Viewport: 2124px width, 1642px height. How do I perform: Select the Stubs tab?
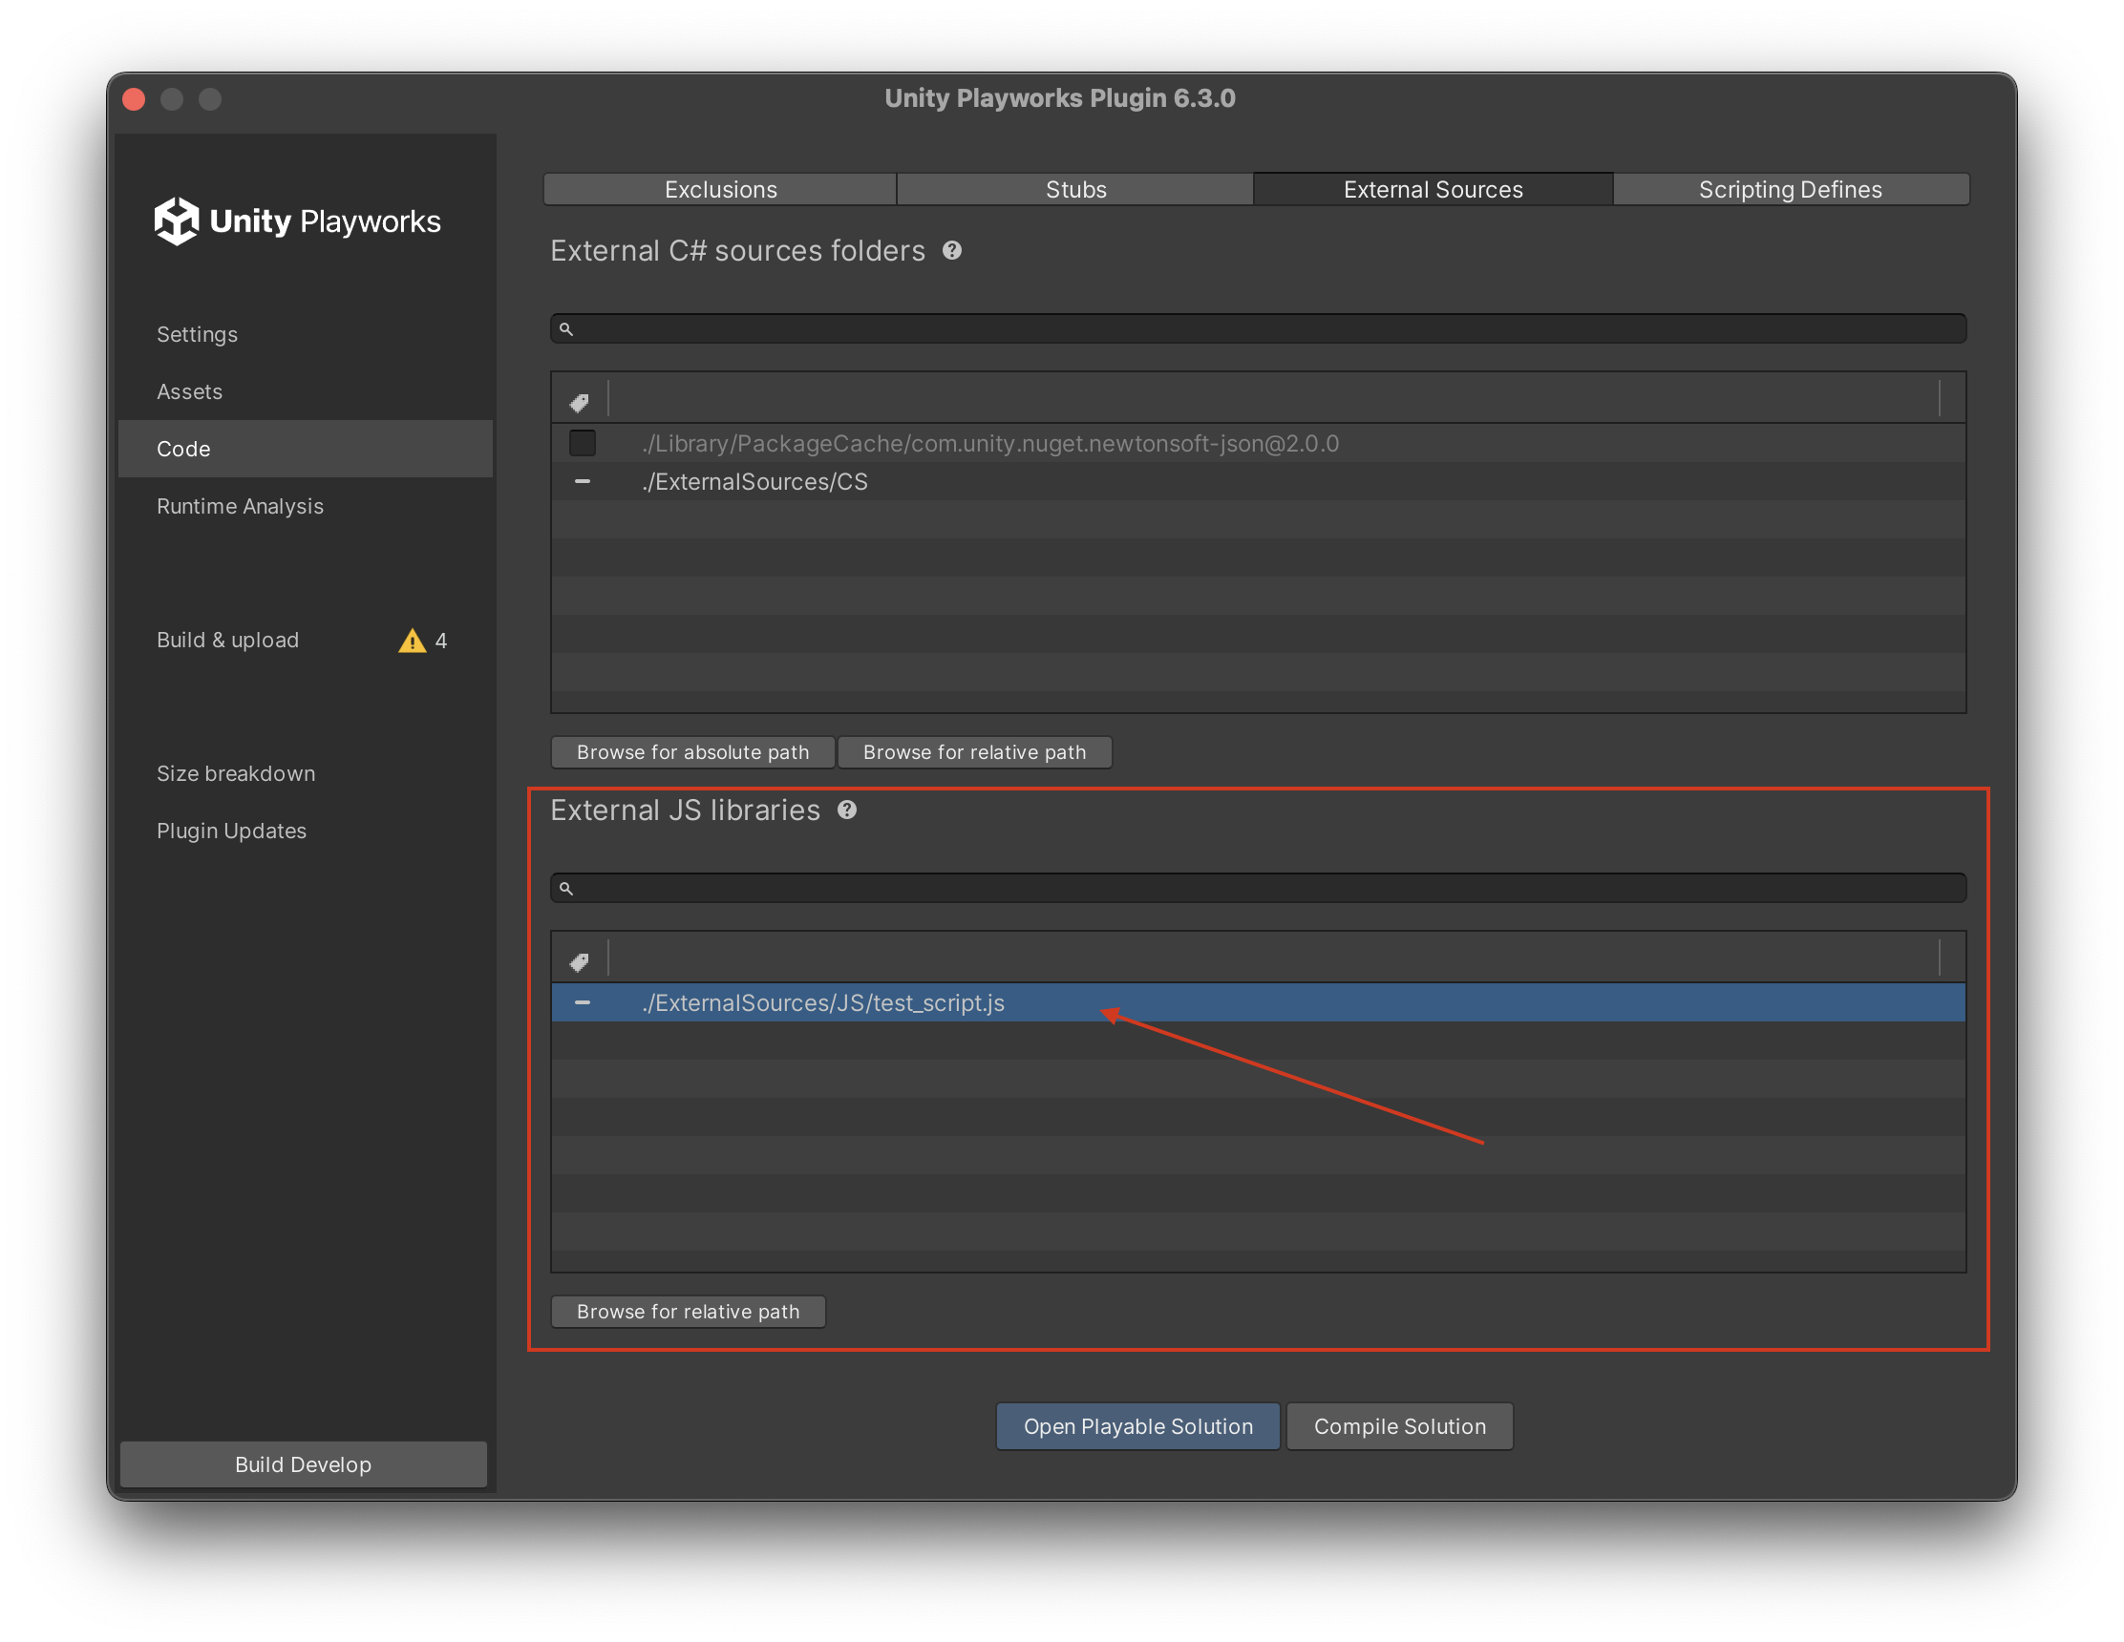click(x=1075, y=190)
